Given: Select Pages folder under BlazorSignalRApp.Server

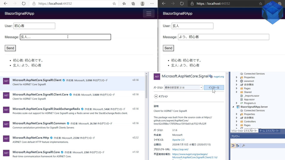Looking at the screenshot, I should tap(247, 125).
